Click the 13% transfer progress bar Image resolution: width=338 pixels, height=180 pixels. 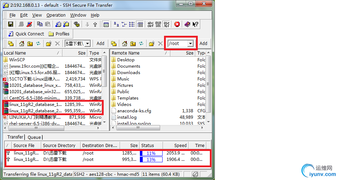[x=151, y=159]
